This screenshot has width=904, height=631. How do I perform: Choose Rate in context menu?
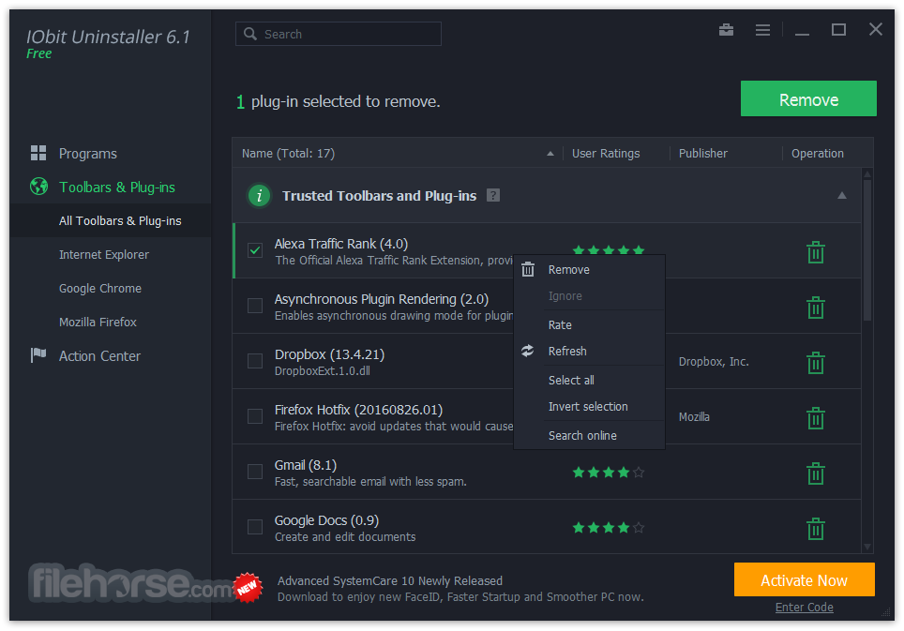(589, 325)
